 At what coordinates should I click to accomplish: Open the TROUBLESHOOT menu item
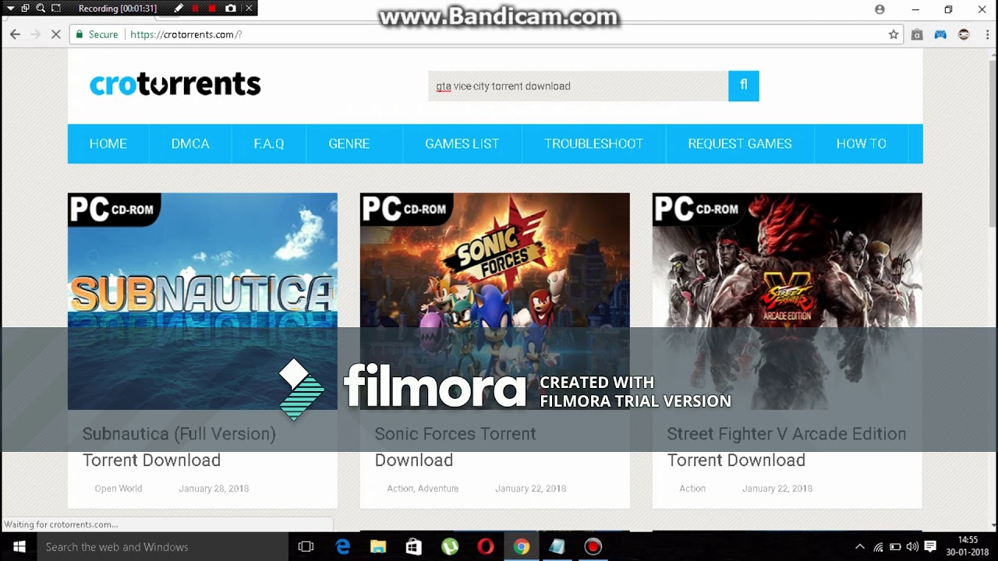[x=594, y=143]
